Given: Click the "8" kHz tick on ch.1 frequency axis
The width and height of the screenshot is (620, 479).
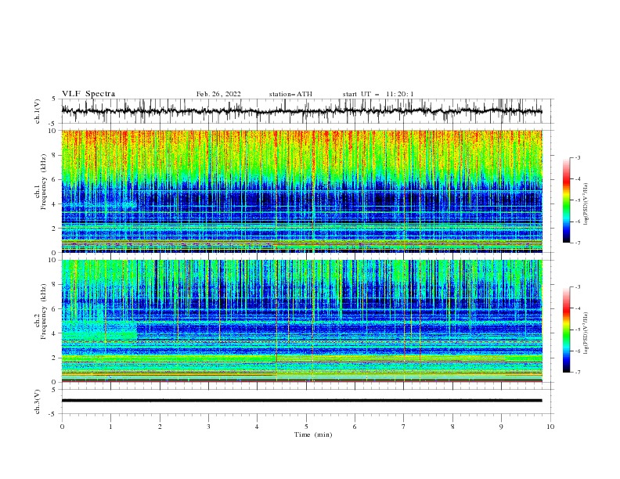Looking at the screenshot, I should tap(55, 155).
